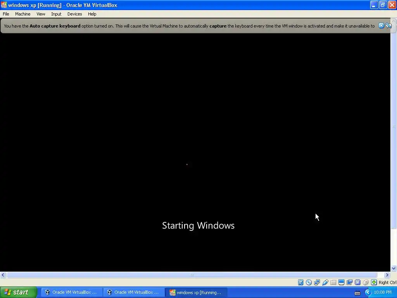The width and height of the screenshot is (397, 298).
Task: Open the Windows XP Start menu
Action: click(x=19, y=292)
